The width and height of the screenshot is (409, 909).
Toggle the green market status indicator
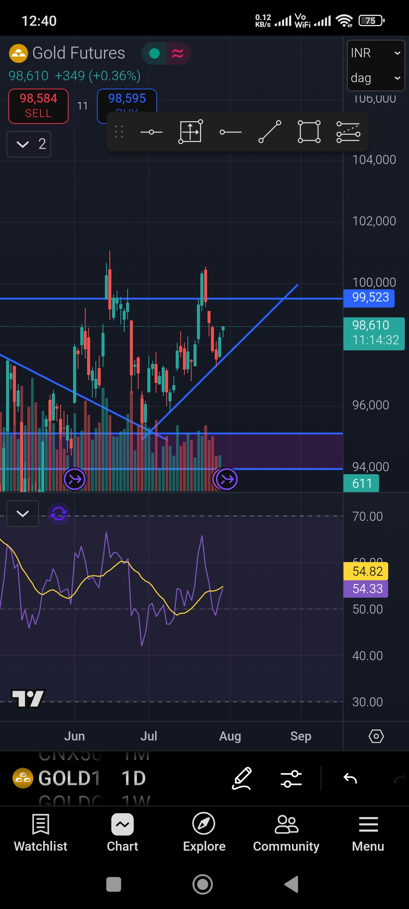pyautogui.click(x=155, y=53)
